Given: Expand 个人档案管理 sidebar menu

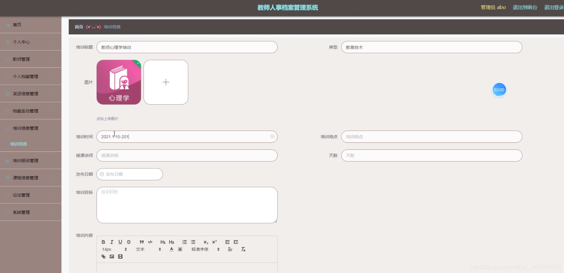Looking at the screenshot, I should pyautogui.click(x=31, y=76).
